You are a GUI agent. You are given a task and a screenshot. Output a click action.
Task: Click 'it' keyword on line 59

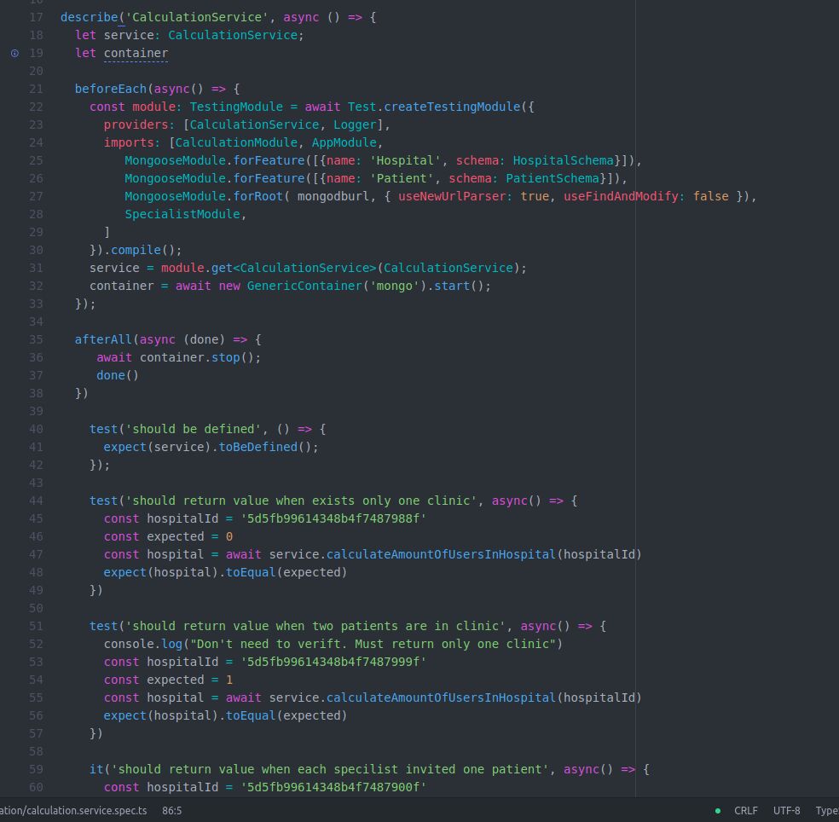pyautogui.click(x=96, y=769)
